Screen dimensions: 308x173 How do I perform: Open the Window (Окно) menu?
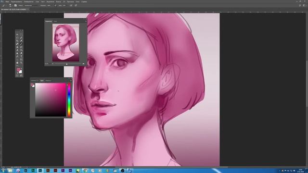[77, 1]
